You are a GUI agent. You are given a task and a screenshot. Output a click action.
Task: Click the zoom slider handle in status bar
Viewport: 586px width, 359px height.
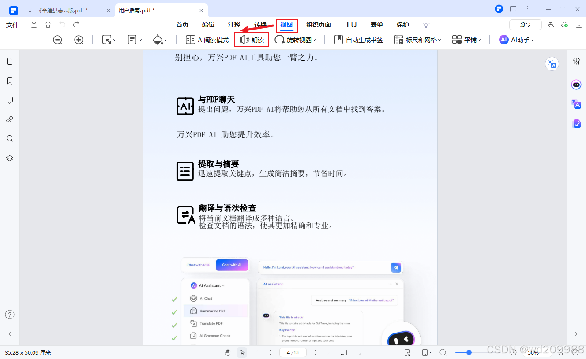(x=469, y=352)
